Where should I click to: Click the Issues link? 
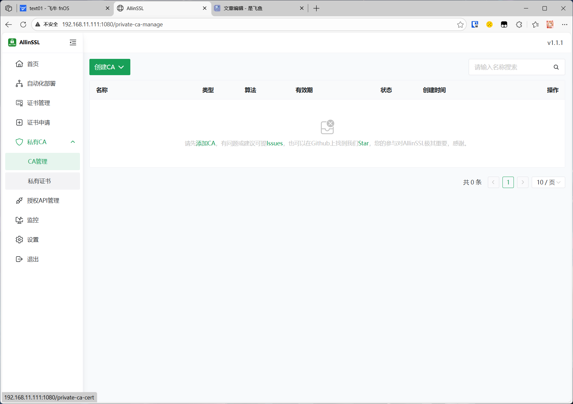click(275, 143)
